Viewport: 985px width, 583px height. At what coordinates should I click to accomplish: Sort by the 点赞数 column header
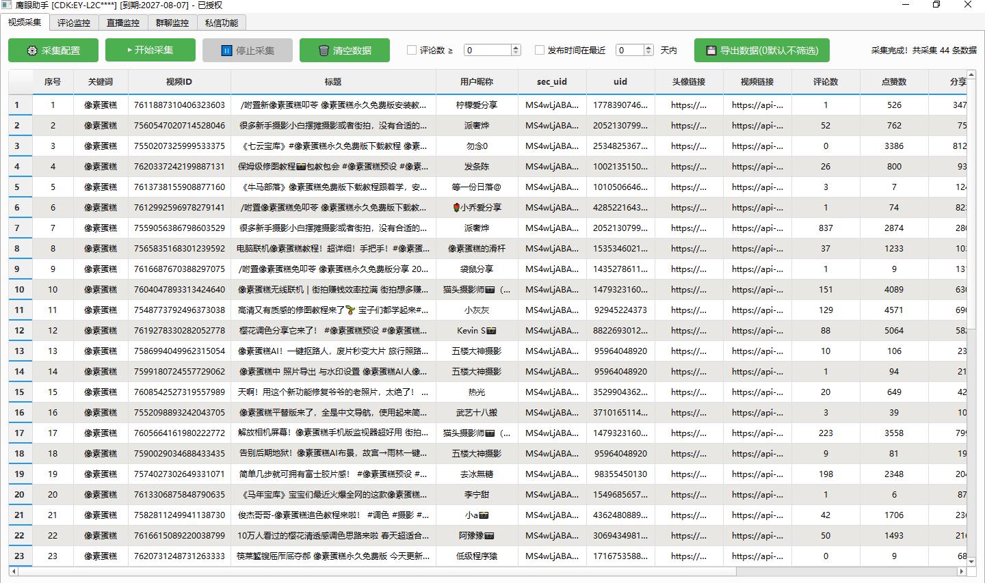[x=893, y=81]
